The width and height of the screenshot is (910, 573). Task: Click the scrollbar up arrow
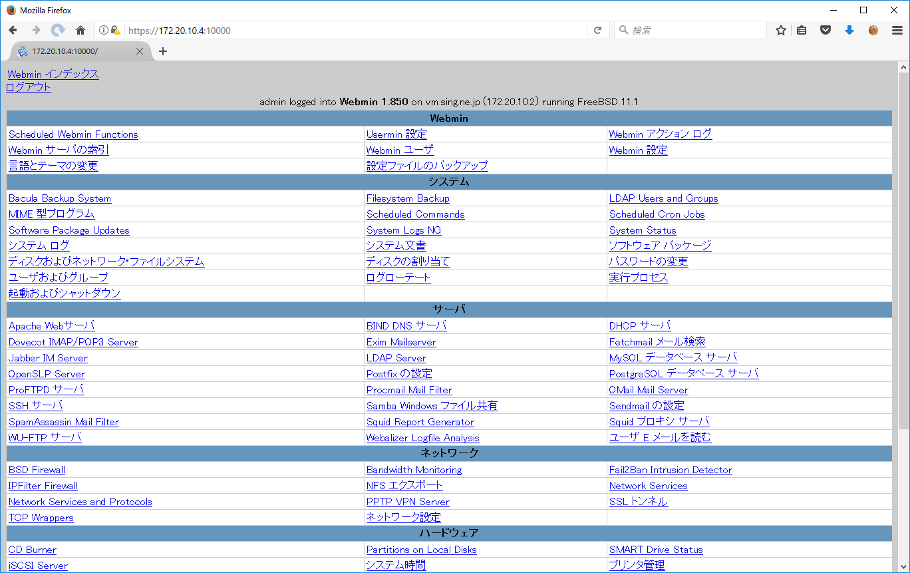(x=903, y=67)
